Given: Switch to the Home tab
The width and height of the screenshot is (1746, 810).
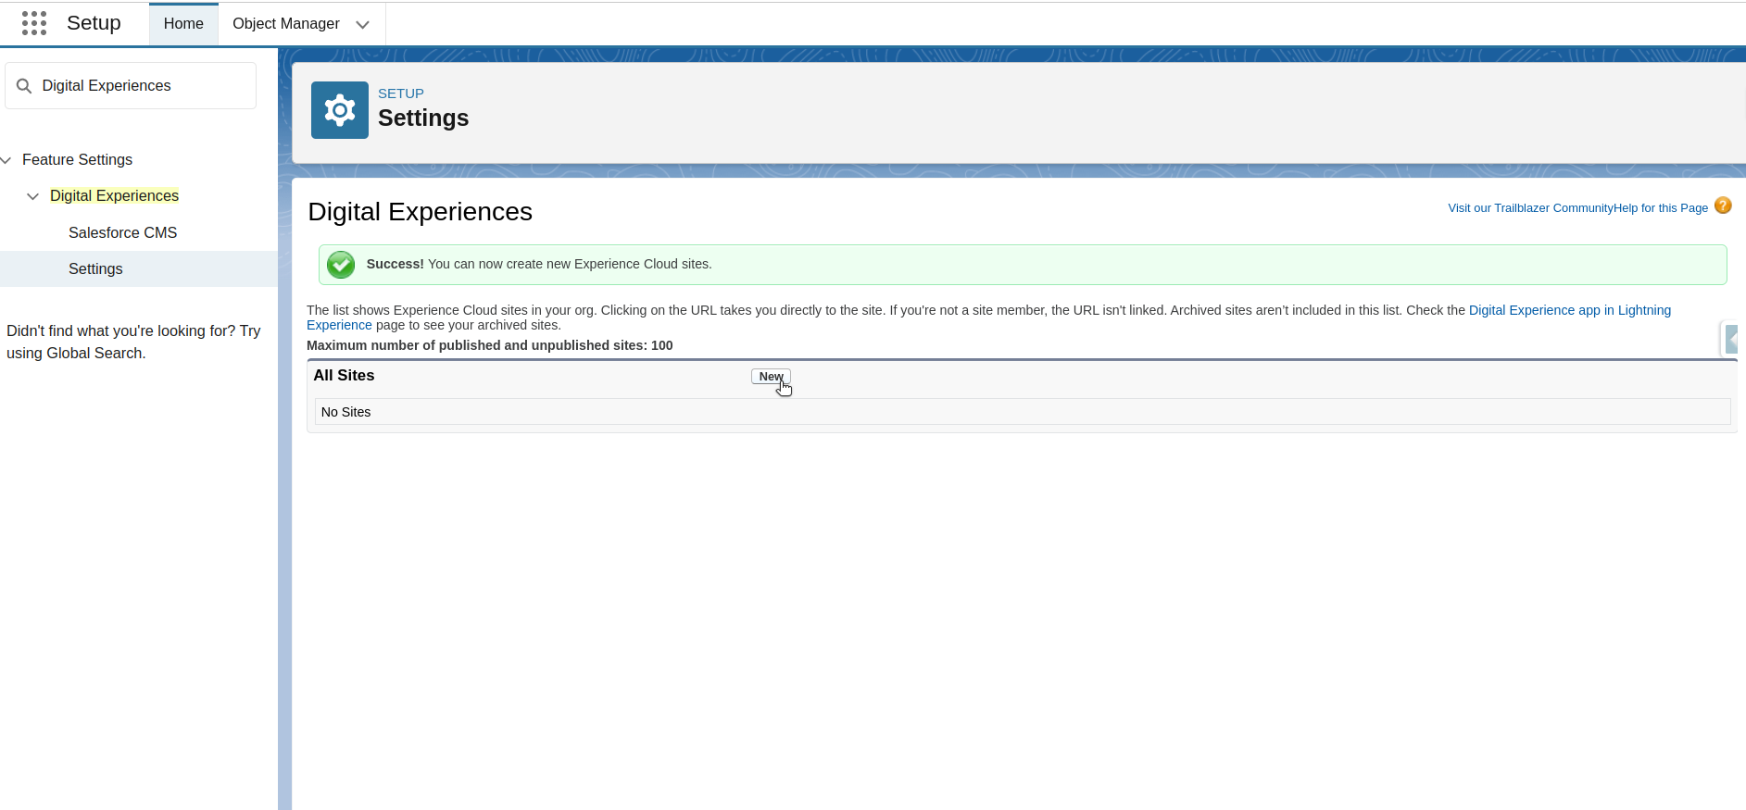Looking at the screenshot, I should tap(183, 24).
